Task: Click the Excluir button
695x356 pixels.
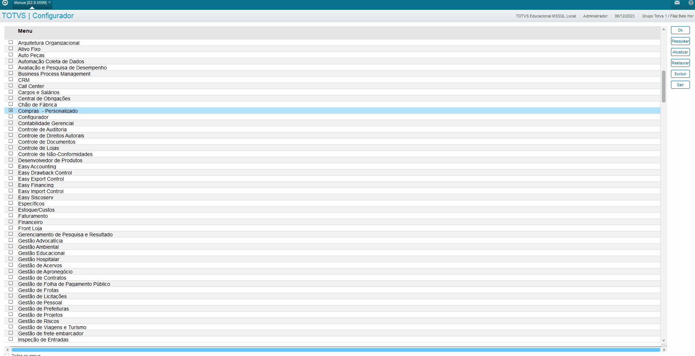Action: pos(680,74)
